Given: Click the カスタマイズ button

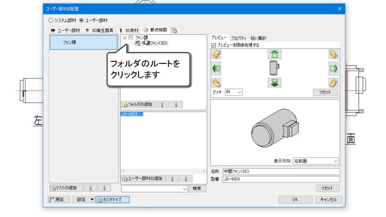Looking at the screenshot, I should [x=113, y=200].
